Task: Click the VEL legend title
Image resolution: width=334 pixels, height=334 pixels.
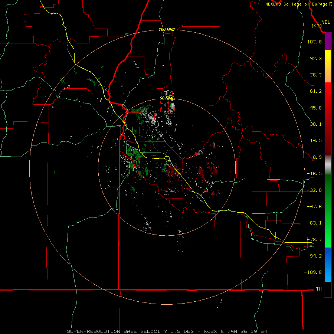Action: [326, 22]
